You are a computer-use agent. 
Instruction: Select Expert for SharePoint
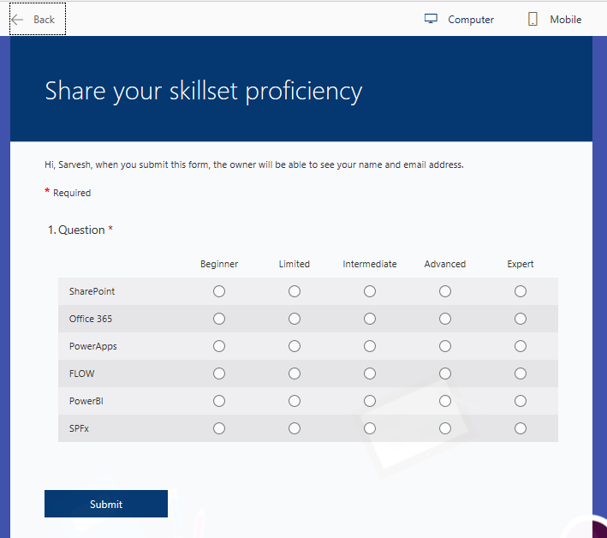(521, 291)
